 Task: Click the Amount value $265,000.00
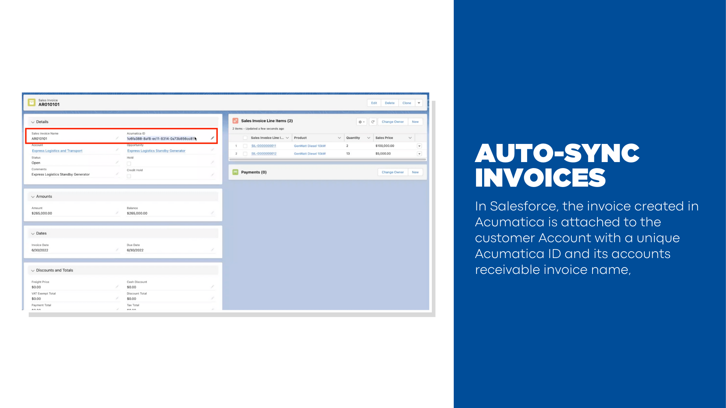(x=42, y=213)
